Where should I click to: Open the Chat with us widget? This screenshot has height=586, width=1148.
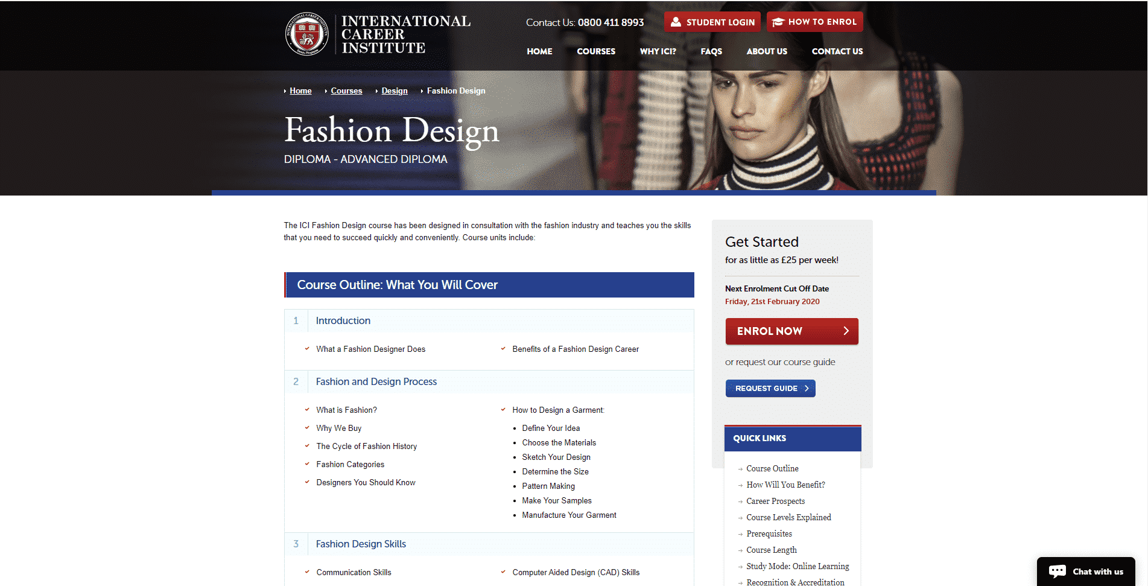[x=1086, y=572]
